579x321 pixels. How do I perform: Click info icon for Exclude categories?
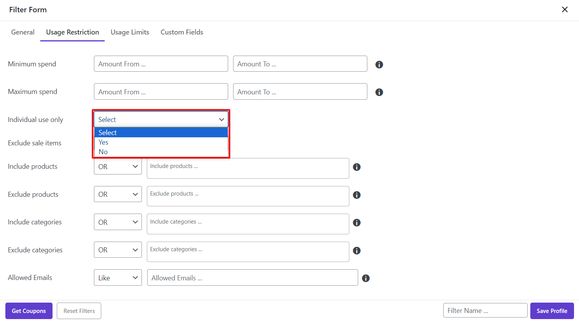(x=357, y=250)
